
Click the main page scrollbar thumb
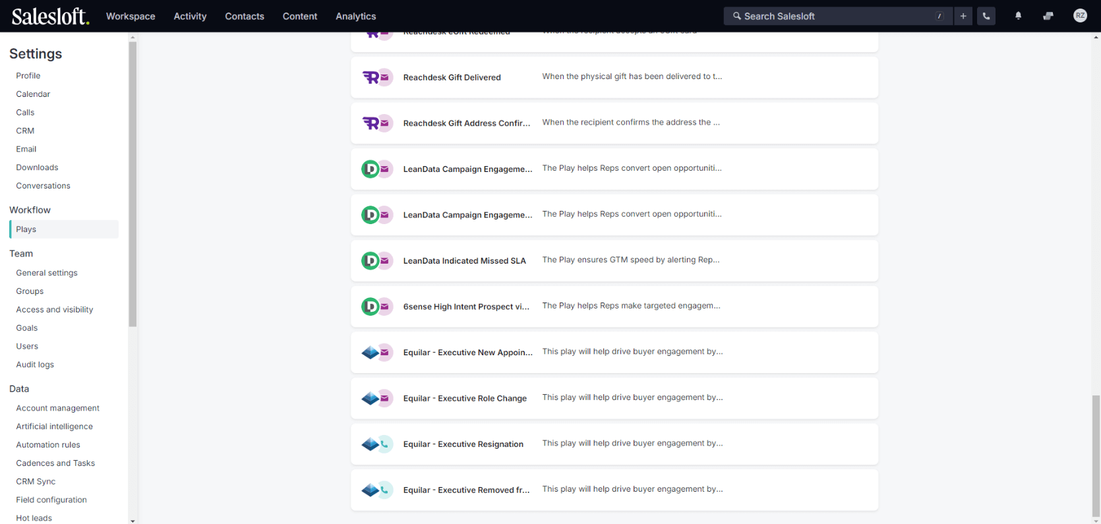pos(1096,456)
